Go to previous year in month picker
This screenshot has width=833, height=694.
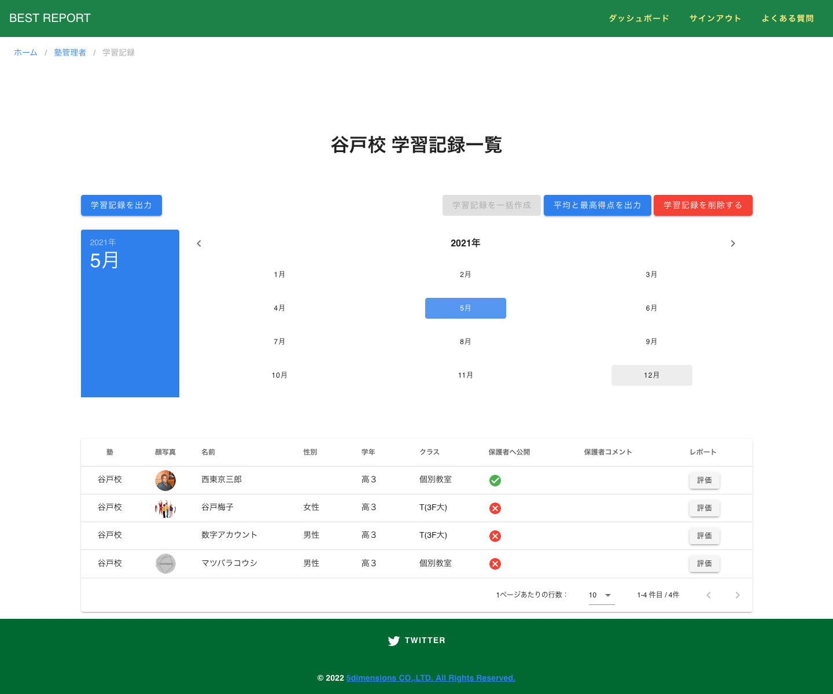(x=199, y=243)
